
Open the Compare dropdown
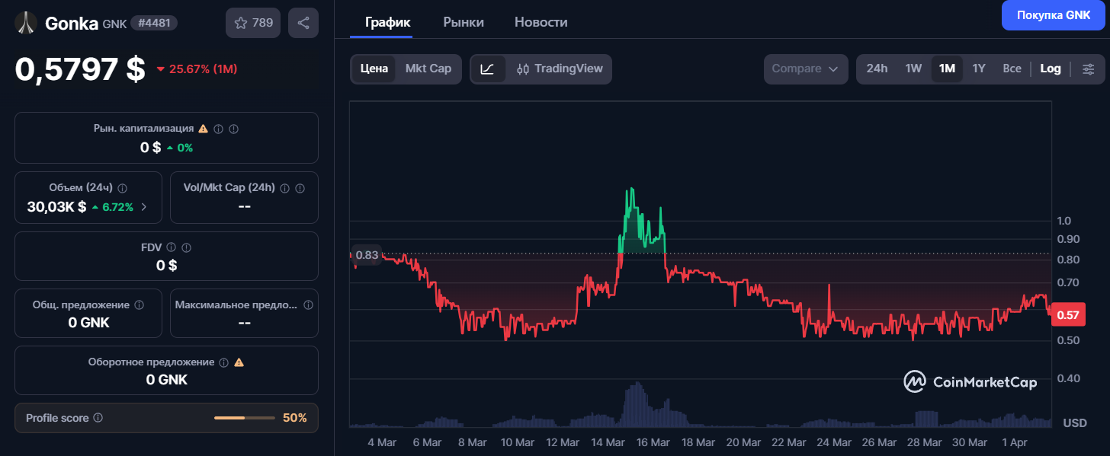coord(806,69)
